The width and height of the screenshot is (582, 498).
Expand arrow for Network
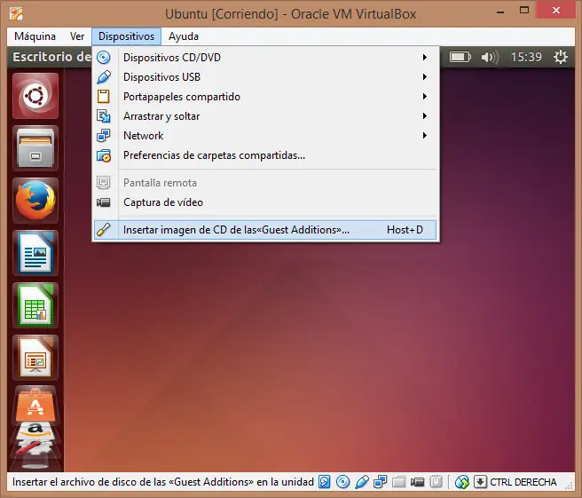[425, 136]
